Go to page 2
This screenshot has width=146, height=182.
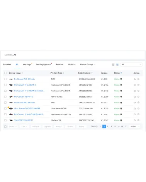[x=108, y=126]
